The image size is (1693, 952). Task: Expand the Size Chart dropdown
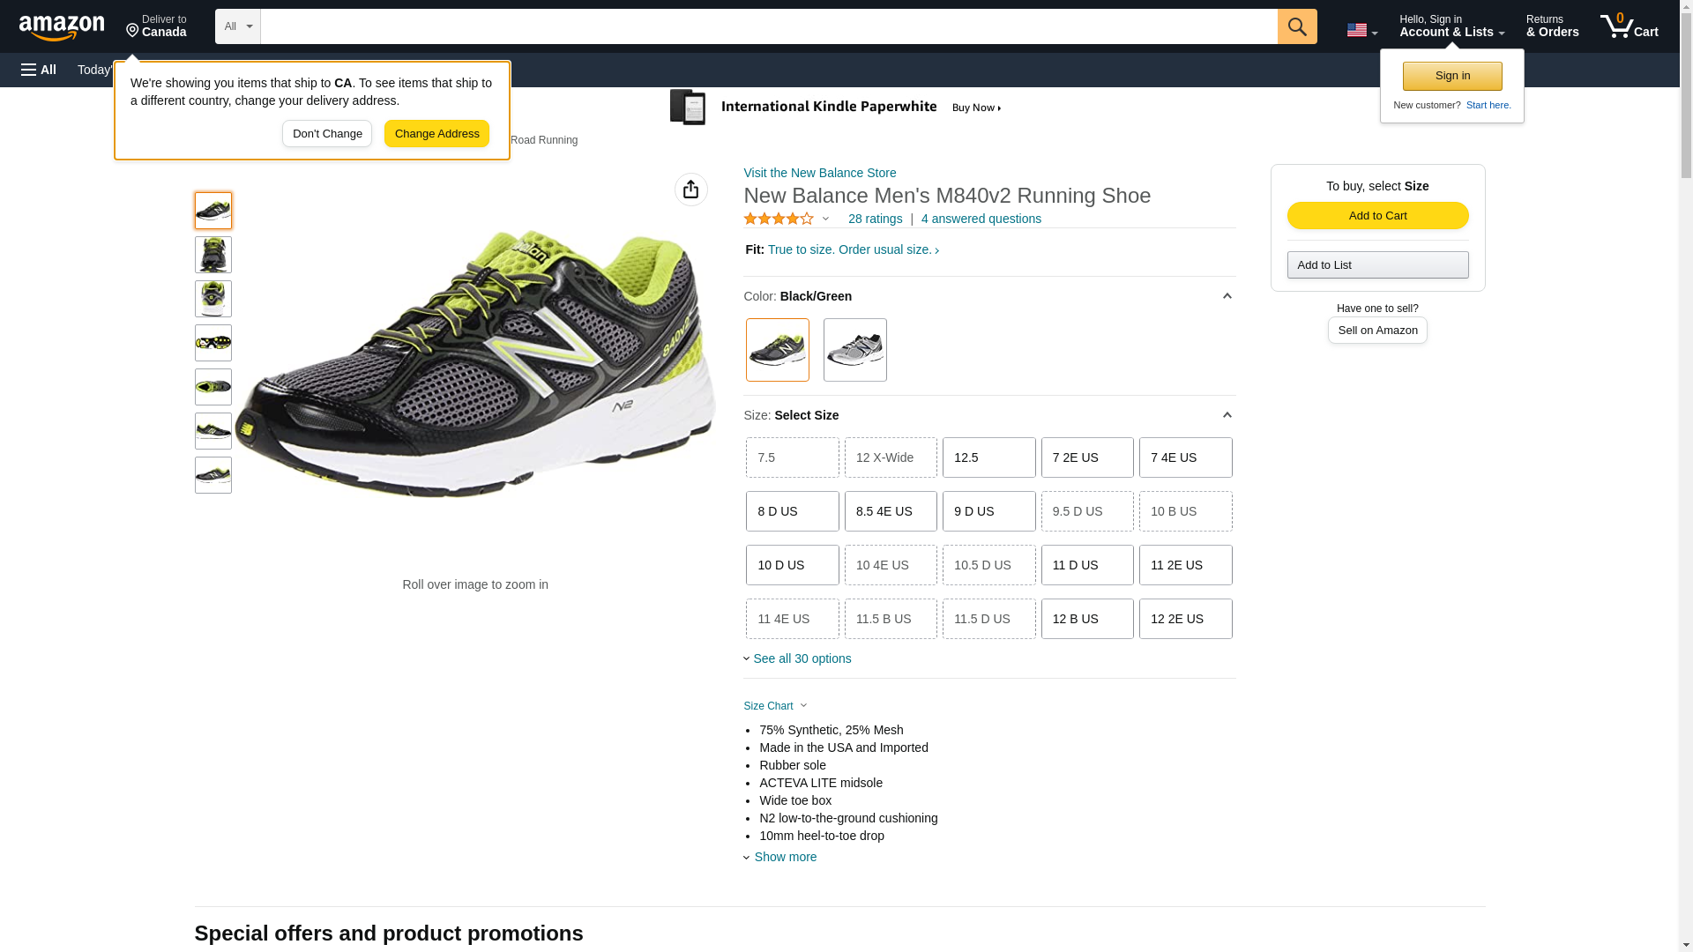[x=775, y=706]
